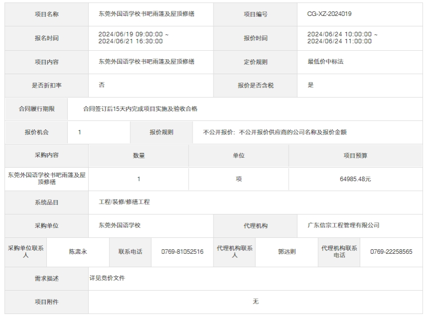Select the 最低价中标法 pricing rule text
The height and width of the screenshot is (317, 427).
tap(325, 62)
